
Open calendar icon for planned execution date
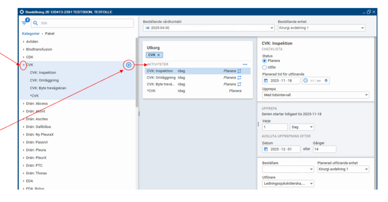267,80
